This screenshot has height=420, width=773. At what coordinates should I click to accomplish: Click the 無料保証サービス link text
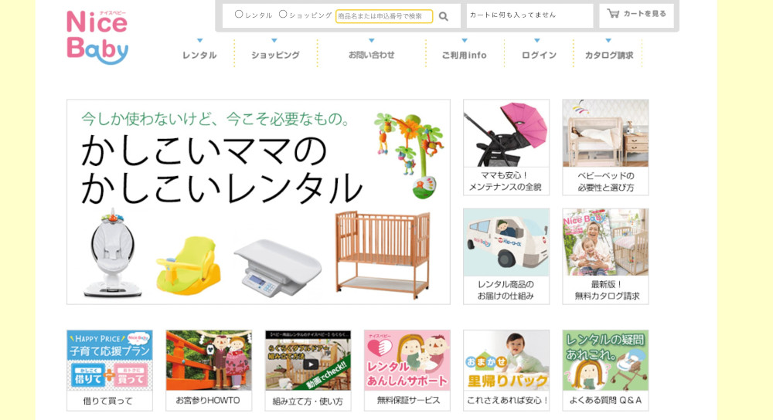pyautogui.click(x=409, y=401)
